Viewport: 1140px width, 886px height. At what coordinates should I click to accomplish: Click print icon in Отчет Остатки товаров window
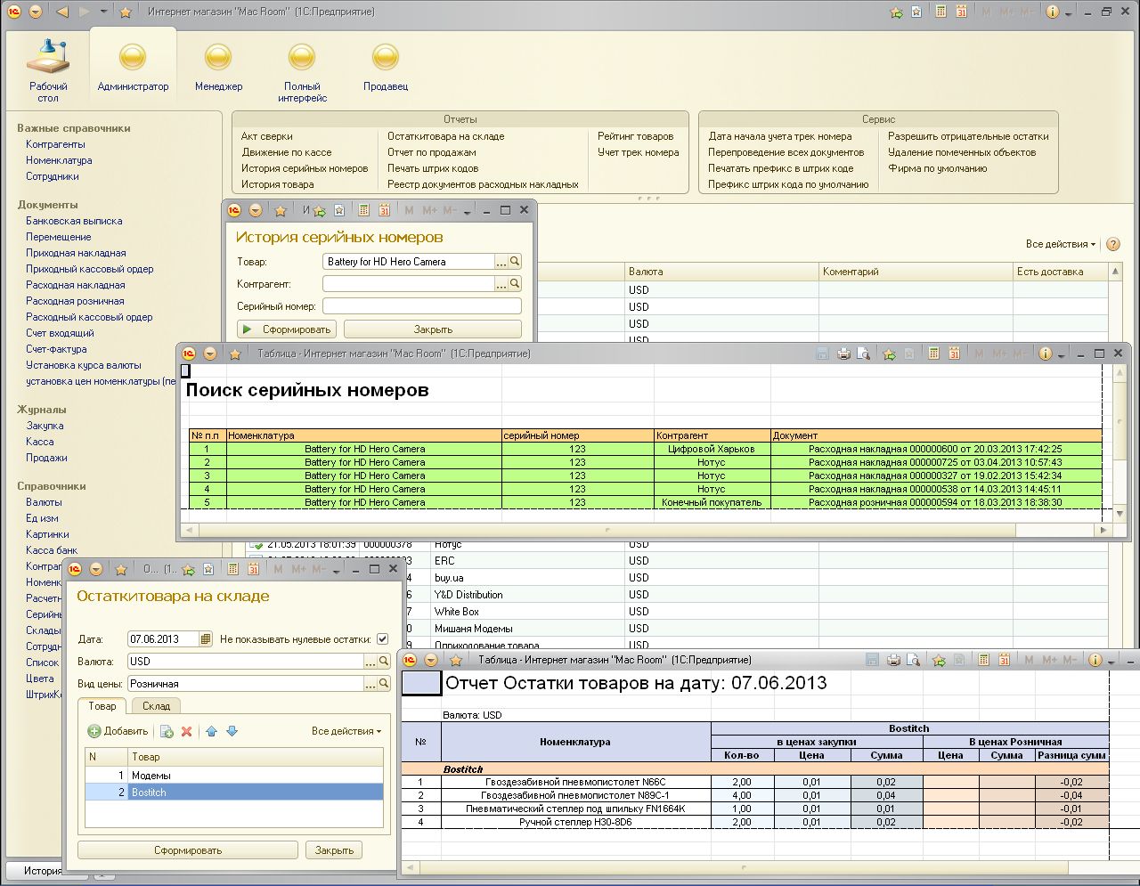pos(893,660)
